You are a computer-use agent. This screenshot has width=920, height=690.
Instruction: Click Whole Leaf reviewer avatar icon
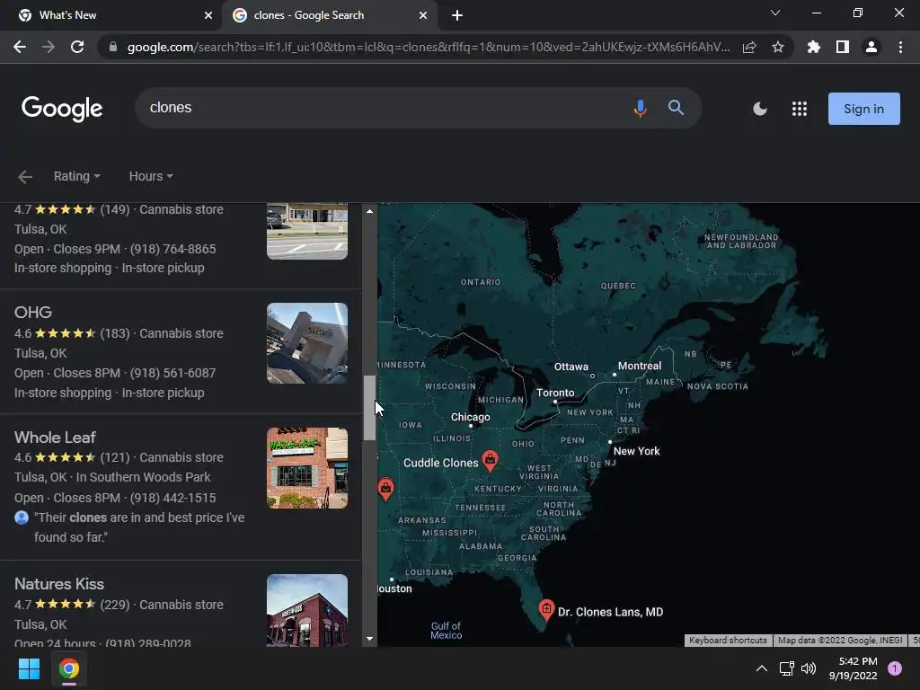[22, 517]
